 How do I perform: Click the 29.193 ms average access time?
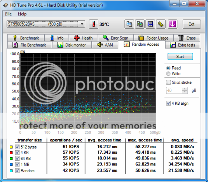point(107,164)
